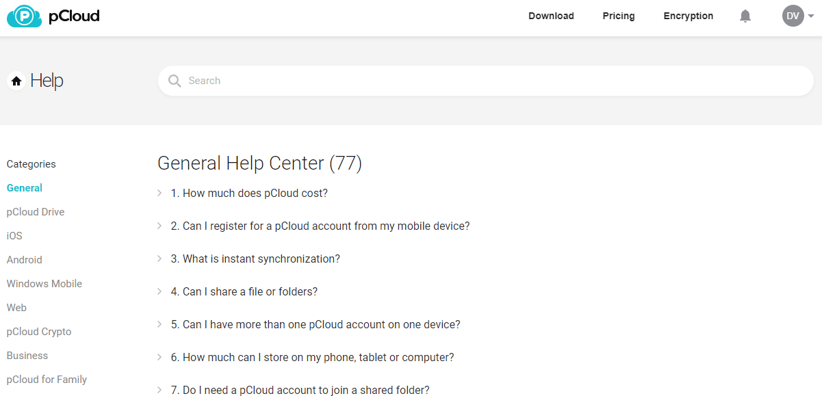
Task: Click the pCloud wordmark text
Action: pos(74,16)
